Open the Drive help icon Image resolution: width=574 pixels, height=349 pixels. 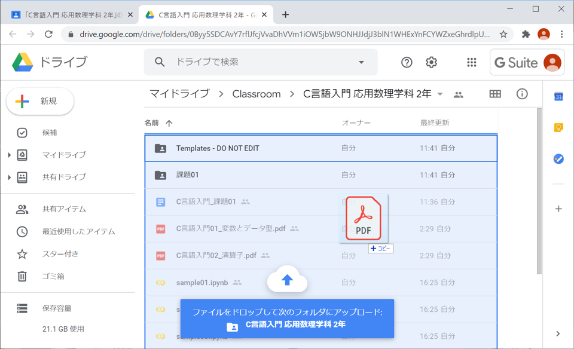[x=407, y=62]
